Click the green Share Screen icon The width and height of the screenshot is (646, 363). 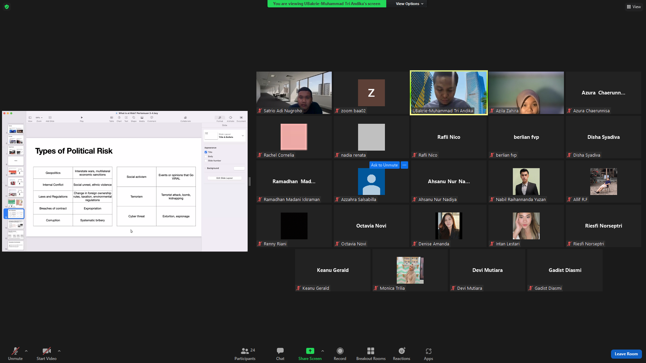[310, 351]
